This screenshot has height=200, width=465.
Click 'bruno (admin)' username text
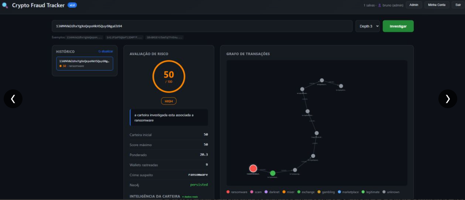pos(393,5)
